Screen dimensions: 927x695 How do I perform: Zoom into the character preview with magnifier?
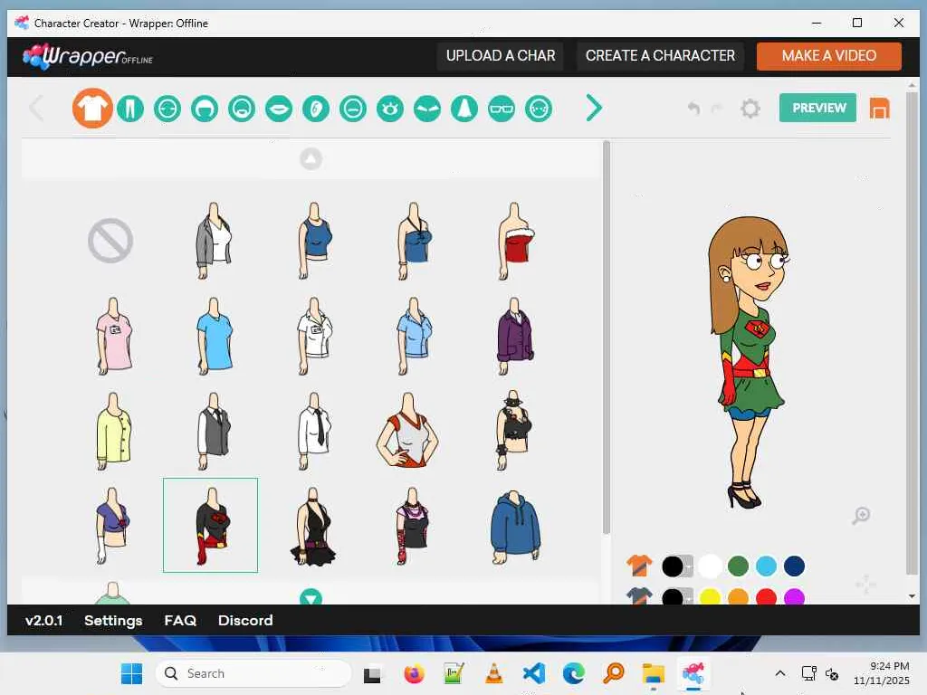pyautogui.click(x=862, y=515)
